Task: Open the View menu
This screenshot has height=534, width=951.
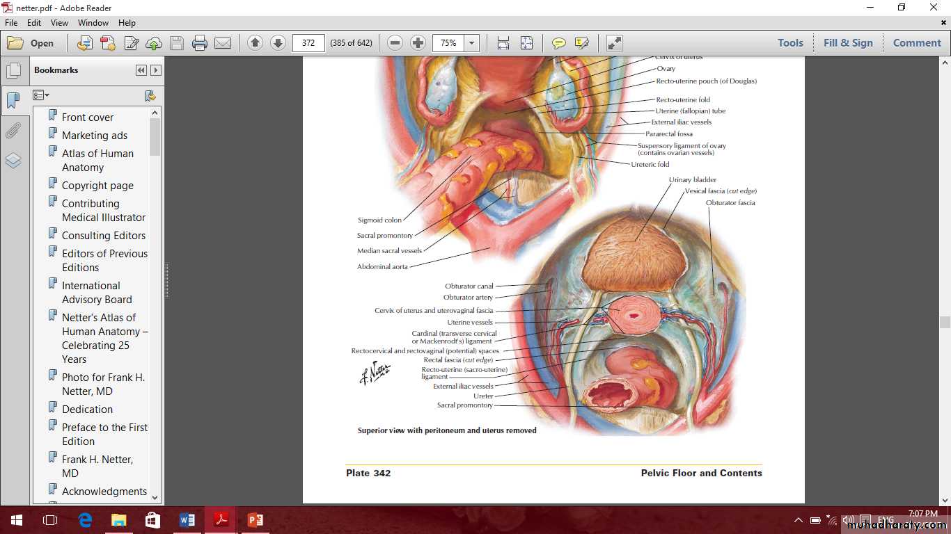Action: 59,23
